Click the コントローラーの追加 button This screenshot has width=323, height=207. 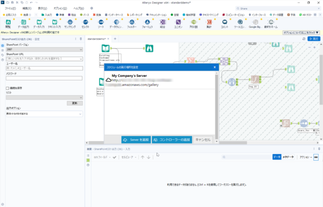click(x=172, y=140)
